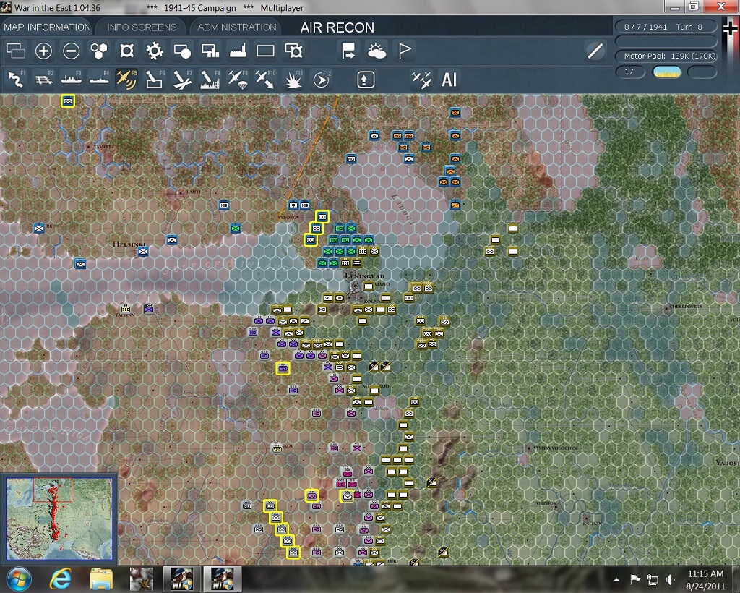Click the field showing 17
This screenshot has height=593, width=740.
pyautogui.click(x=630, y=72)
